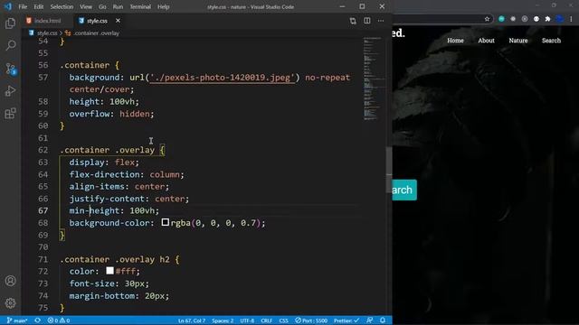Open the Run menu

(118, 6)
